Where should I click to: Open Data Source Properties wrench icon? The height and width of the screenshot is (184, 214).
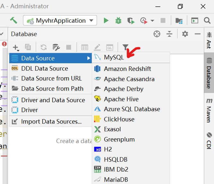point(56,47)
